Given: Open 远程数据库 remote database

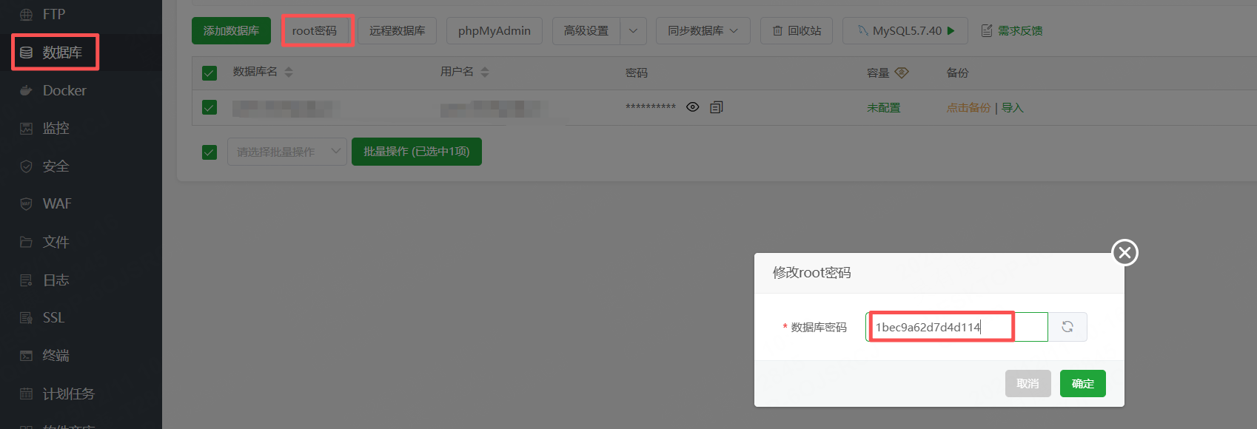Looking at the screenshot, I should click(398, 30).
